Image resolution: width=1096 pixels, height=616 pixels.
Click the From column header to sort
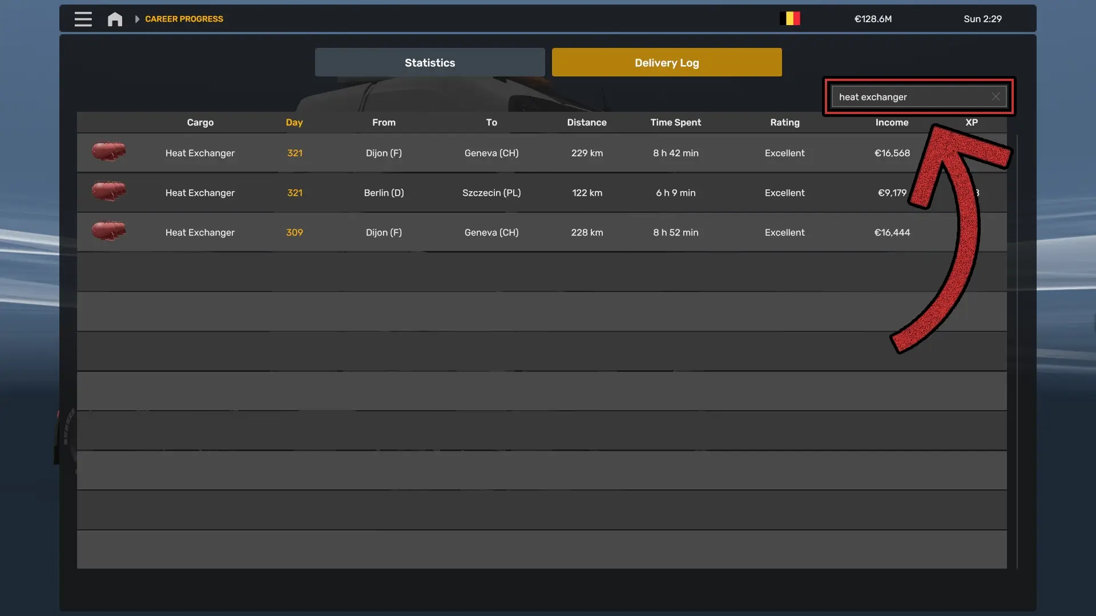(384, 122)
